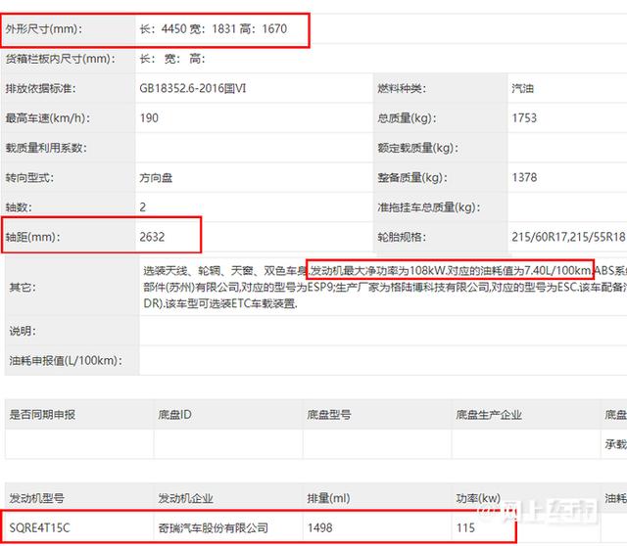Click the 排量(ml) column header
This screenshot has height=546, width=627.
[329, 498]
